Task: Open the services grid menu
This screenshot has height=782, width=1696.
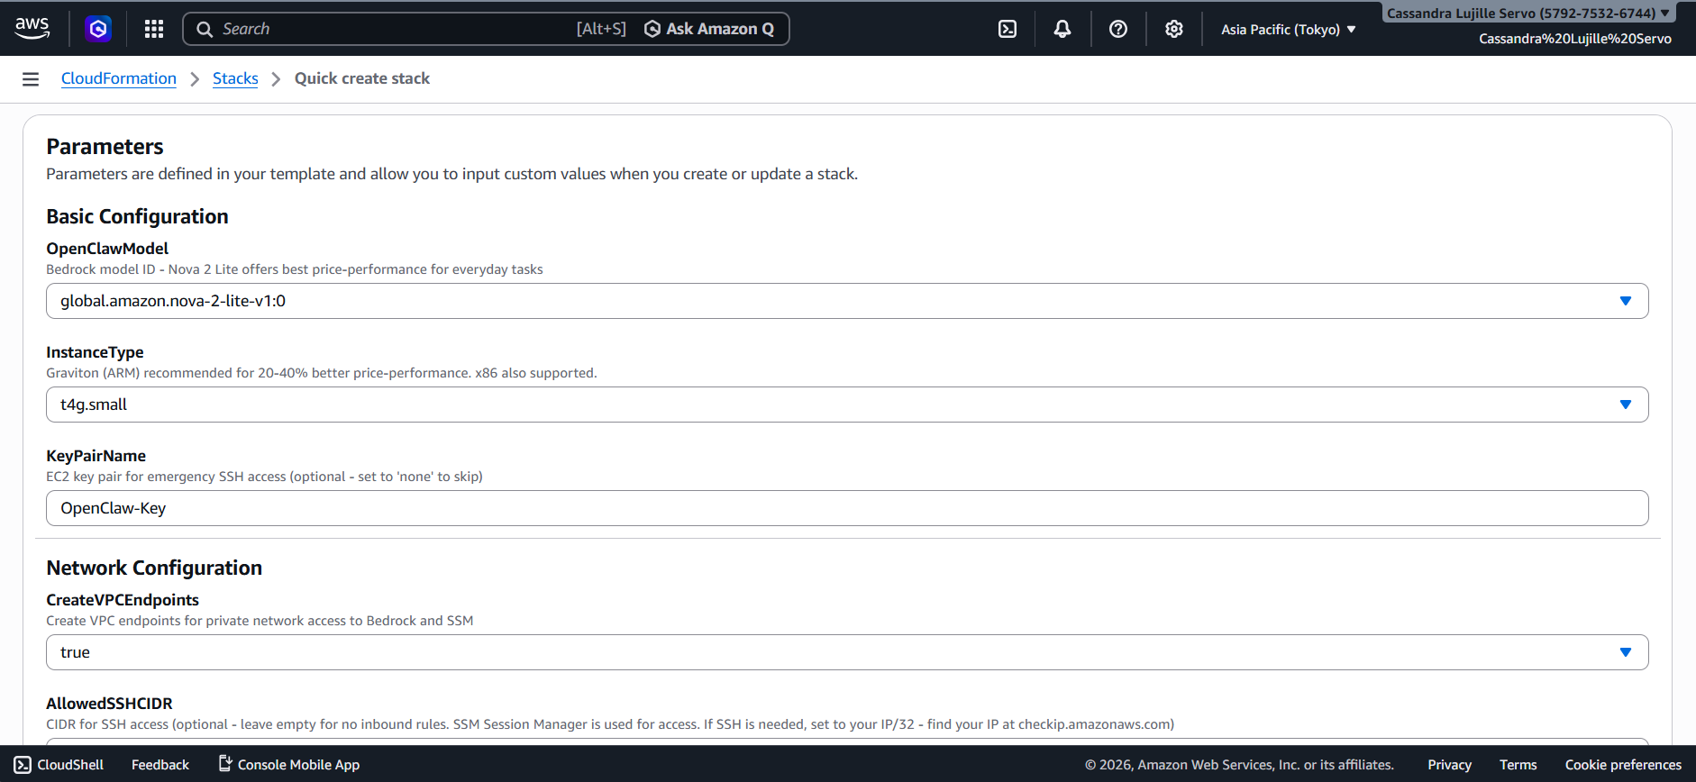Action: click(154, 29)
